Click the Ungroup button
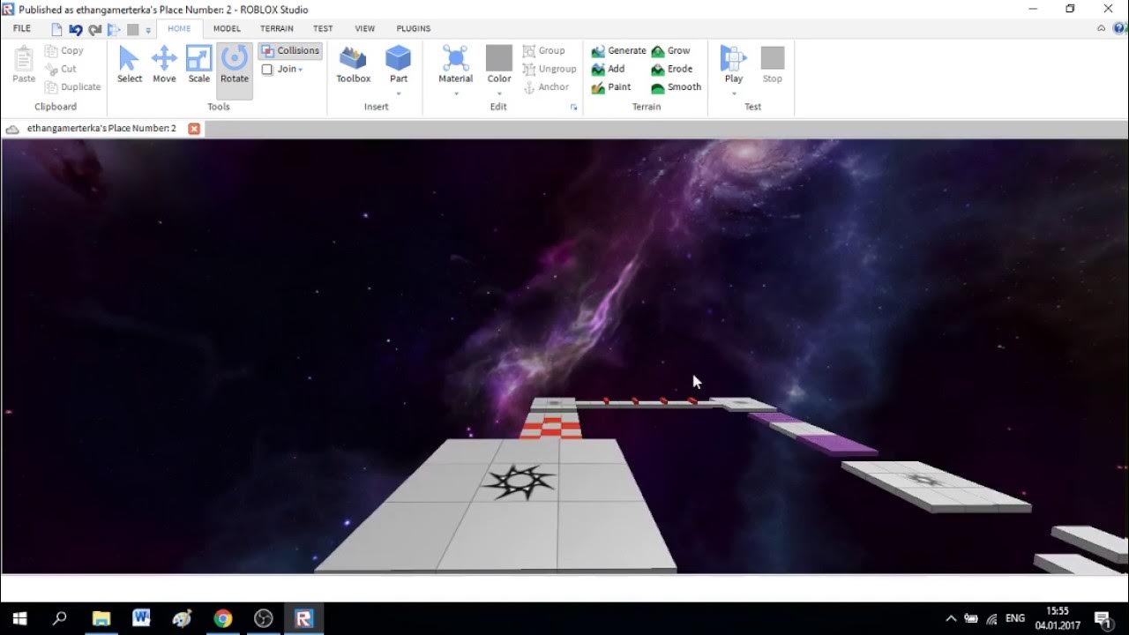1129x635 pixels. tap(549, 69)
